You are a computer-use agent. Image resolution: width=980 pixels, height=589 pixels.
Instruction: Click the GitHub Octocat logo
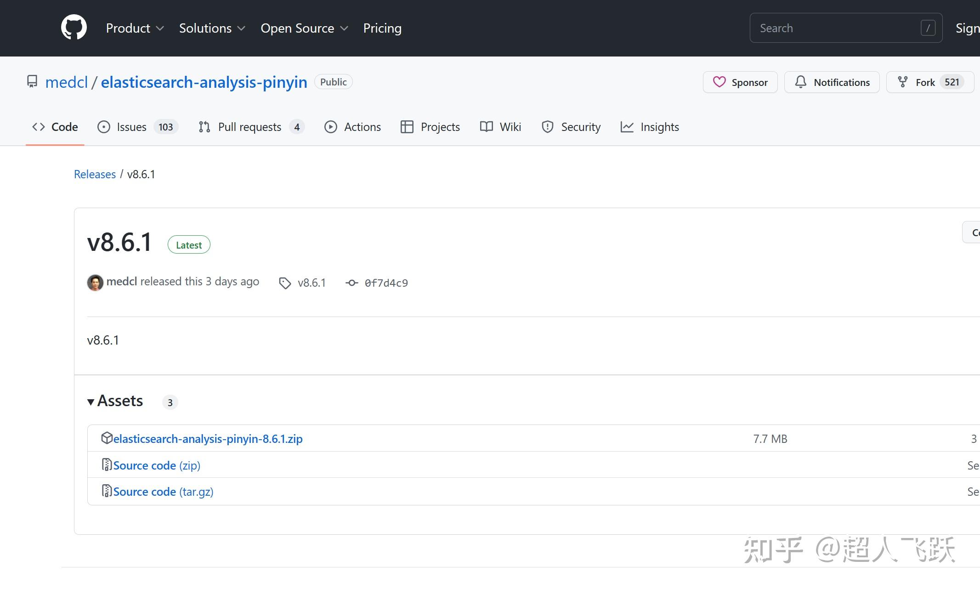(74, 28)
